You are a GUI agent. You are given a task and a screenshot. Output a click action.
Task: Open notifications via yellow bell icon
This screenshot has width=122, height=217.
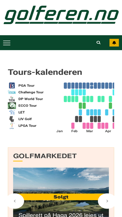click(114, 43)
